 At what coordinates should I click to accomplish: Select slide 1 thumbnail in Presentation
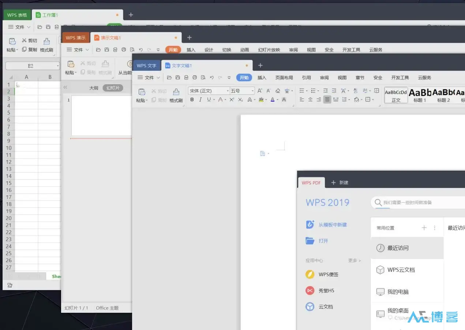pos(101,116)
